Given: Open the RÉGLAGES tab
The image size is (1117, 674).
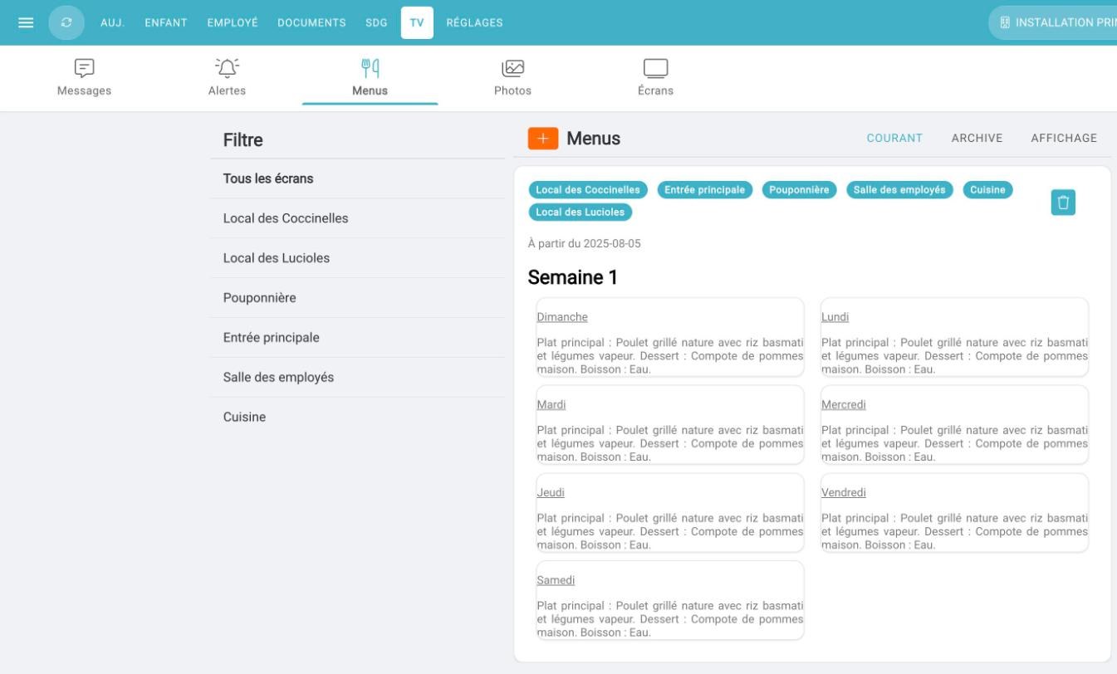Looking at the screenshot, I should point(474,22).
